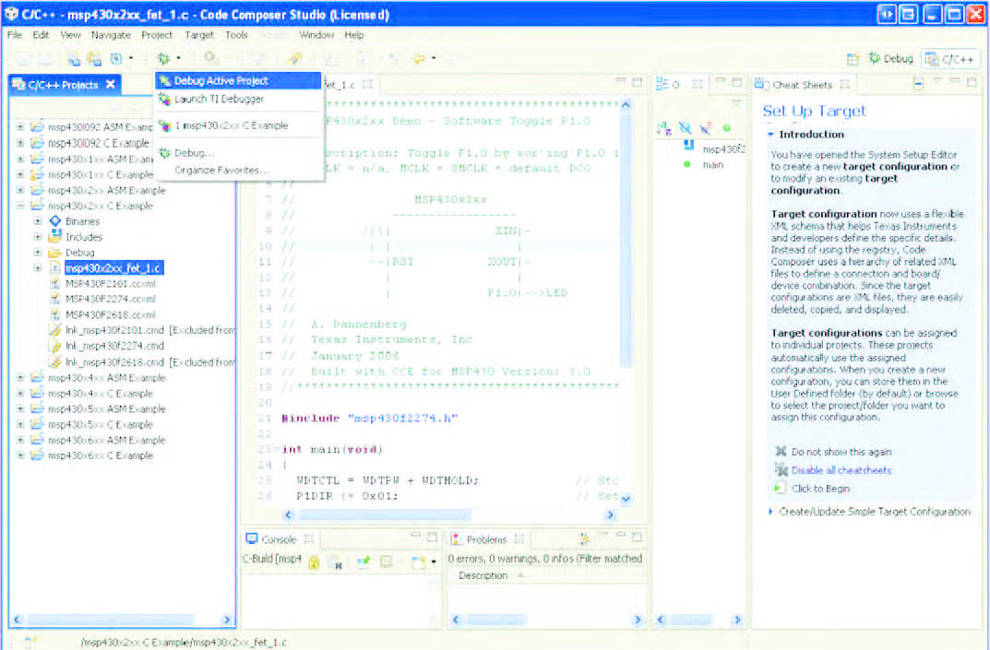Choose Launch TI Debugger menu entry
Screen dimensions: 990x650
pyautogui.click(x=238, y=99)
